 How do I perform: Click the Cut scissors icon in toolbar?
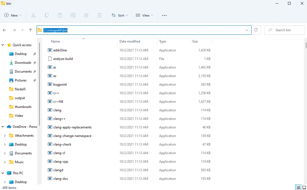[x=33, y=15]
